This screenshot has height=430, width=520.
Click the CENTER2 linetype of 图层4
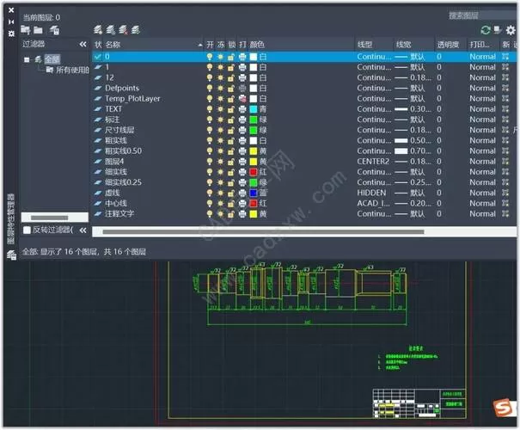(373, 162)
